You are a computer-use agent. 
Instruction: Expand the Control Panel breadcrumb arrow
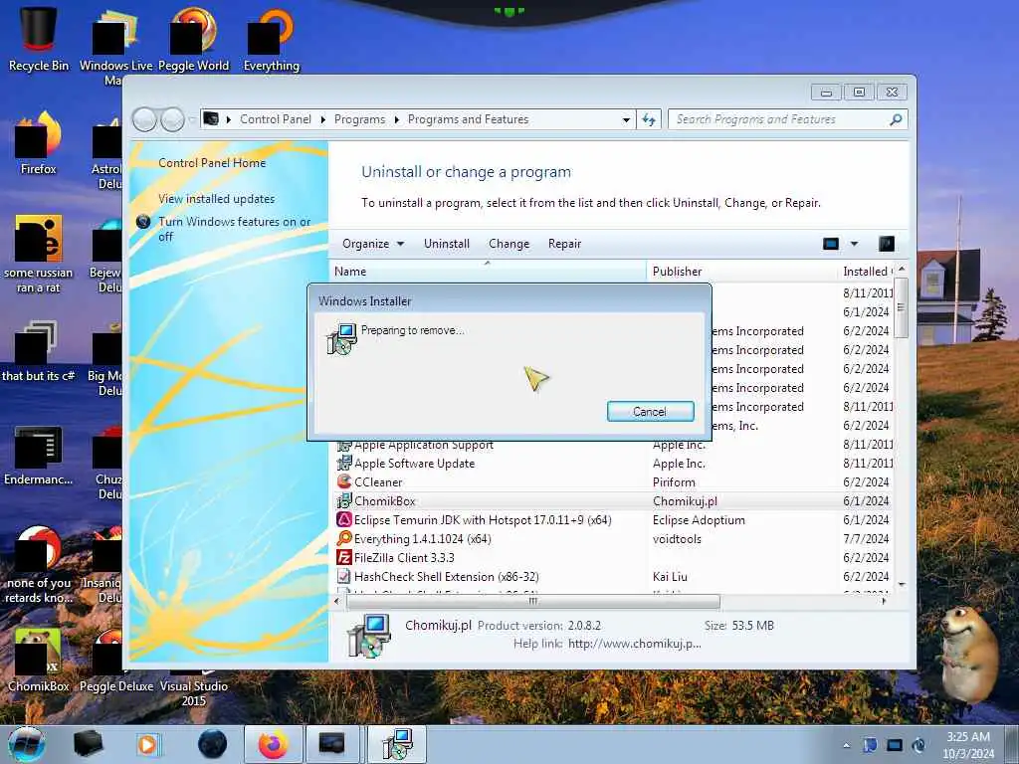tap(323, 119)
